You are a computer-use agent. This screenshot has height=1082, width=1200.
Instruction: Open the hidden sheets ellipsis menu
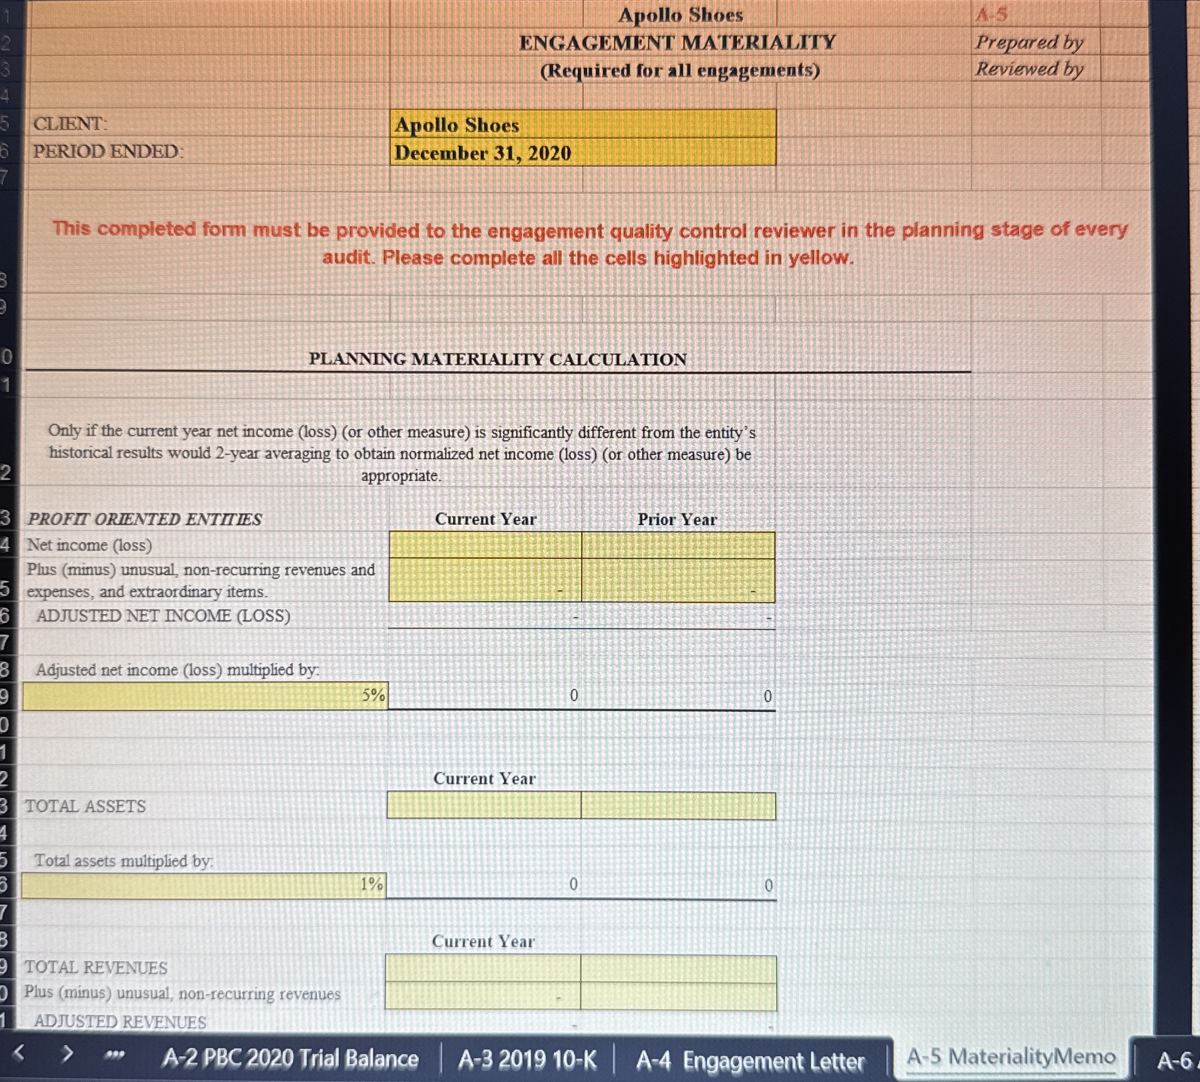[114, 1055]
